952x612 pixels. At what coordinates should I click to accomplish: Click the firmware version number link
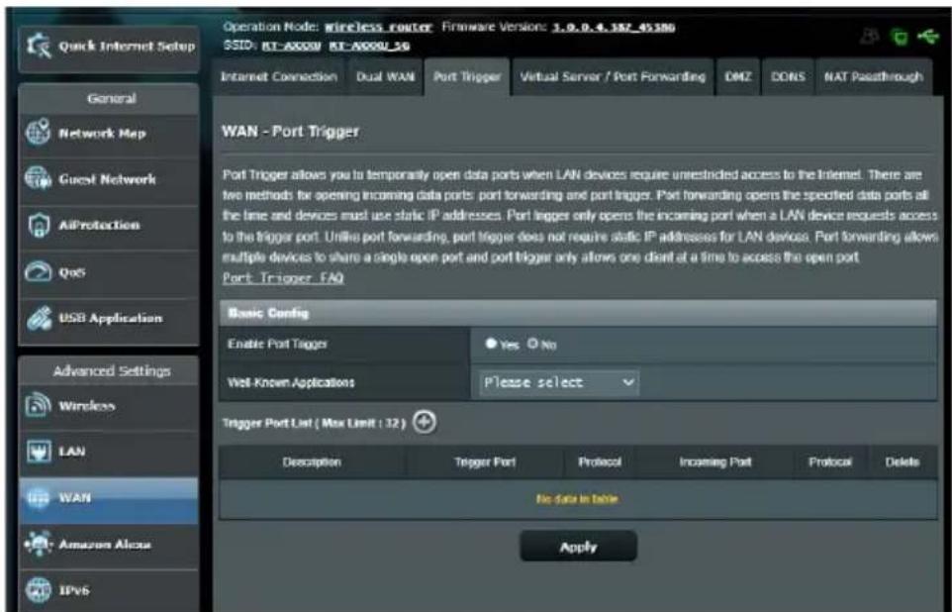coord(614,28)
